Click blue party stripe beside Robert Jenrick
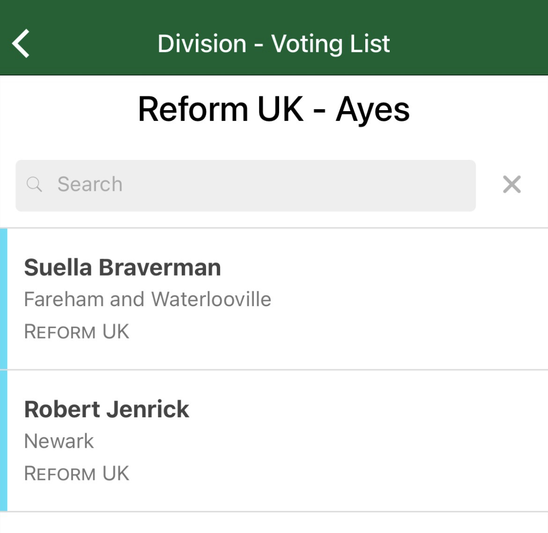Screen dimensions: 548x533 (x=3, y=441)
